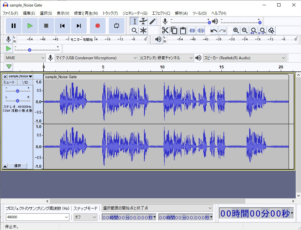The width and height of the screenshot is (301, 230).
Task: Open the MME audio host dropdown
Action: pos(25,58)
